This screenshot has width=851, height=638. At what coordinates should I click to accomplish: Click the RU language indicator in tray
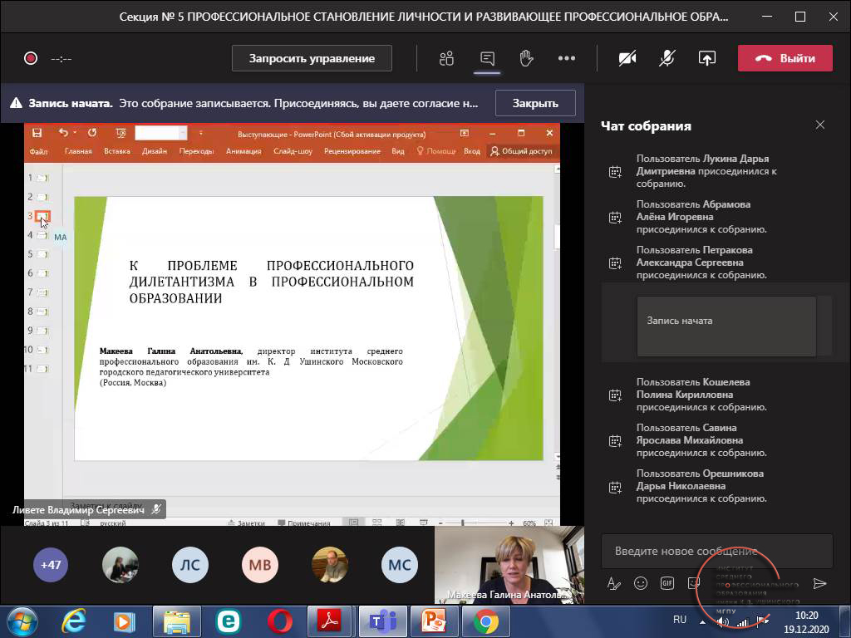680,620
